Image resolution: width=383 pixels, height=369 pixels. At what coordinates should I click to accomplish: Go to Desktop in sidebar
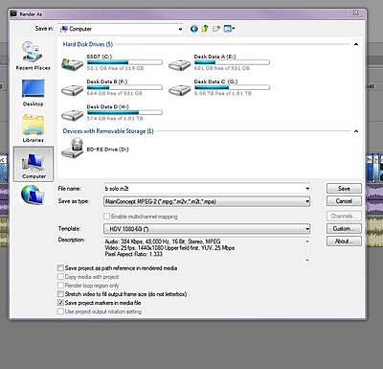tap(33, 93)
